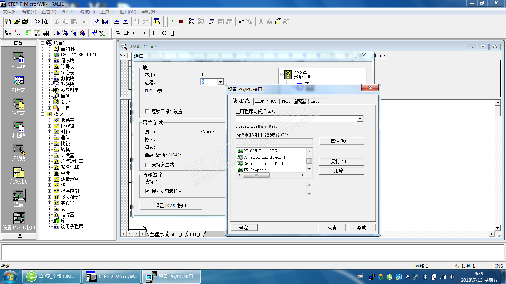
Task: Click the Upload from PLC arrow icon
Action: pyautogui.click(x=117, y=21)
